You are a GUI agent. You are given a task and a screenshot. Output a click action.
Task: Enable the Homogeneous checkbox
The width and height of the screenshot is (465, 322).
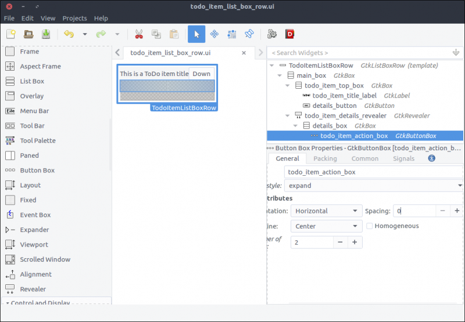click(x=370, y=226)
